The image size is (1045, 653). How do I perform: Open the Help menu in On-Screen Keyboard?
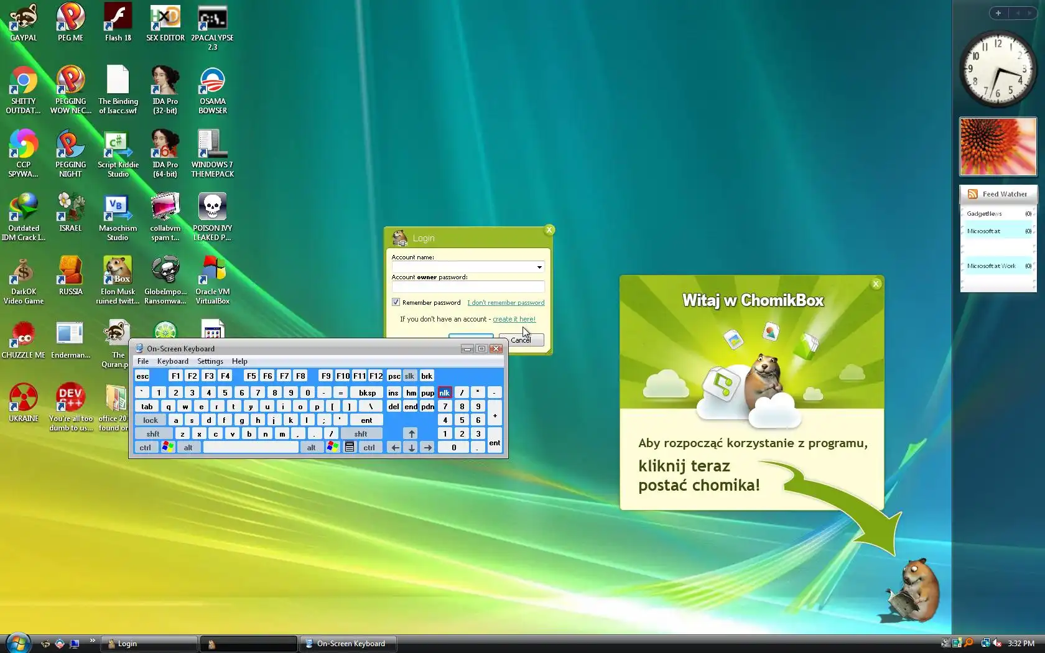(x=239, y=361)
